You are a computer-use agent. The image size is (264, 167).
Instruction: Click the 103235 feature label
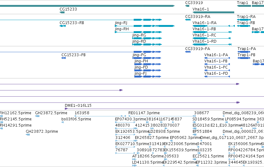click(204, 150)
